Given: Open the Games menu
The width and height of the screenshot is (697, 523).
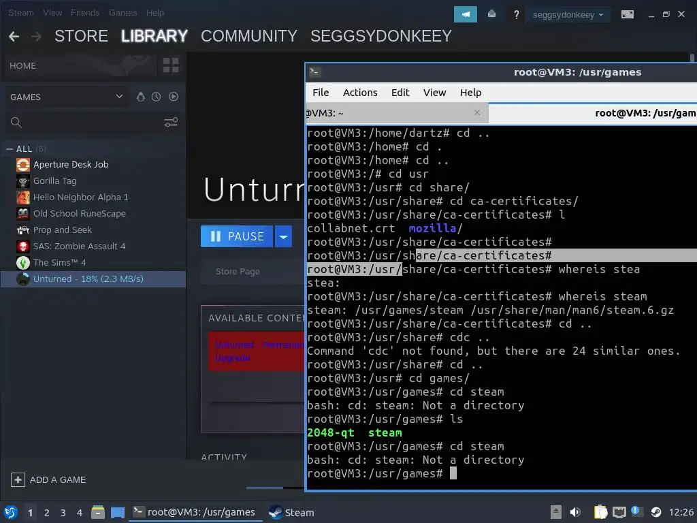Looking at the screenshot, I should click(x=123, y=13).
